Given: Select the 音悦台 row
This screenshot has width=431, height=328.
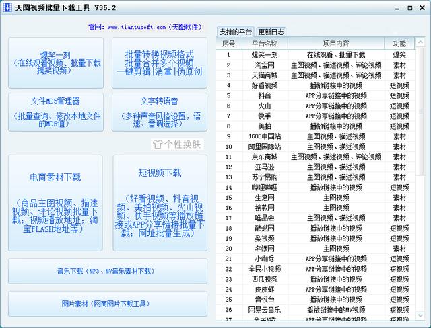Looking at the screenshot, I should [315, 300].
